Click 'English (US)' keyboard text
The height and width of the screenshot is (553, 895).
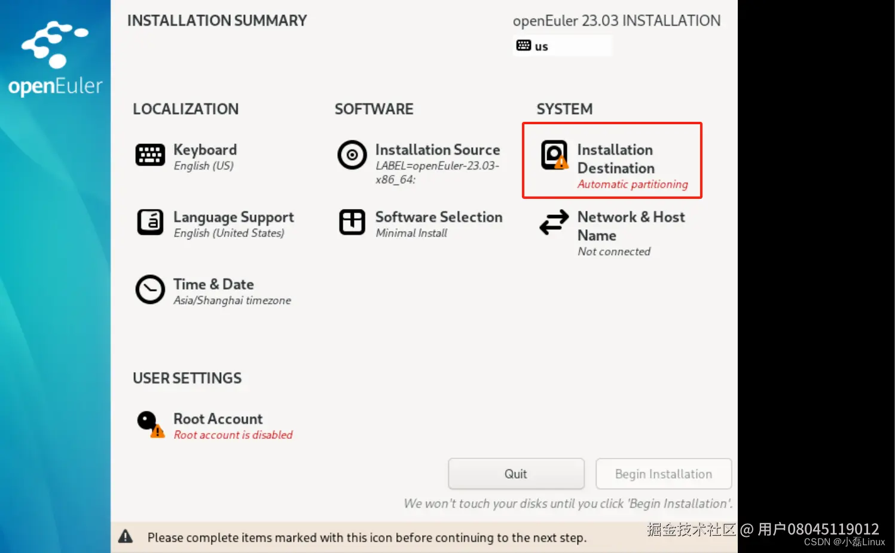click(203, 165)
